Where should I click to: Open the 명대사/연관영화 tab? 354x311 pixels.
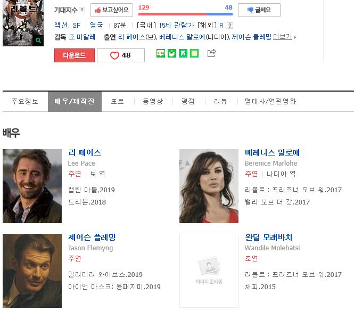(x=270, y=101)
